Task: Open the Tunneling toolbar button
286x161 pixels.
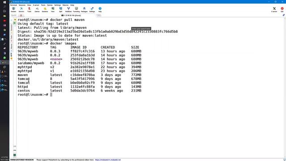Action: pos(76,9)
